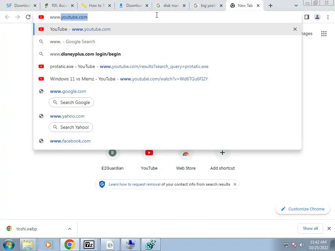Open the Google apps grid
Image resolution: width=335 pixels, height=251 pixels.
click(x=324, y=34)
